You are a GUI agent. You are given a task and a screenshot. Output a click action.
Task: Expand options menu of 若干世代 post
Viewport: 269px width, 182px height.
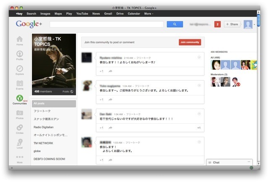pyautogui.click(x=199, y=114)
